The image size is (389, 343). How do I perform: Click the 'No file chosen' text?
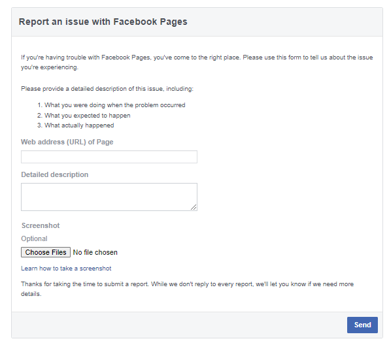pos(95,252)
